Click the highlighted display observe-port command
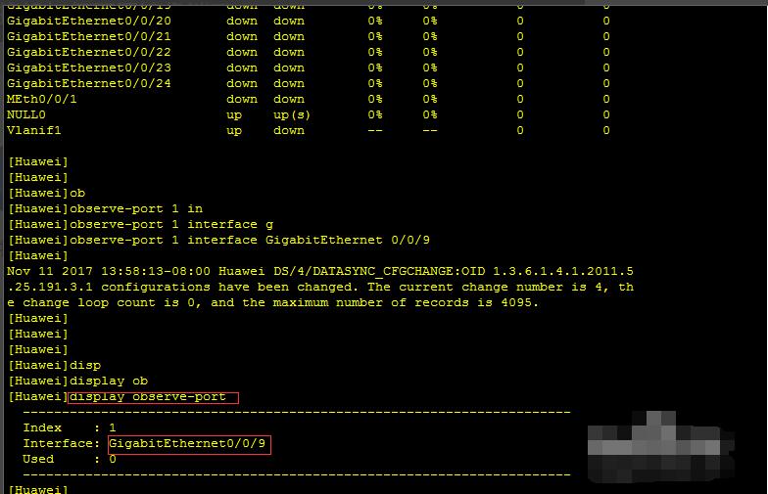Image resolution: width=768 pixels, height=494 pixels. tap(153, 397)
